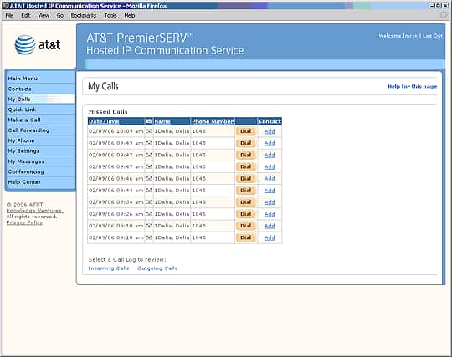Open the View menu
Screen dimensions: 452x357
pos(44,16)
